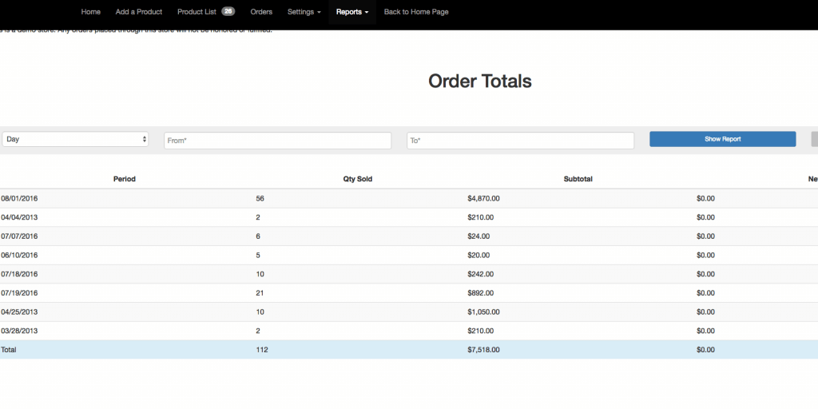Open the Home navigation link
This screenshot has width=818, height=409.
[x=91, y=12]
